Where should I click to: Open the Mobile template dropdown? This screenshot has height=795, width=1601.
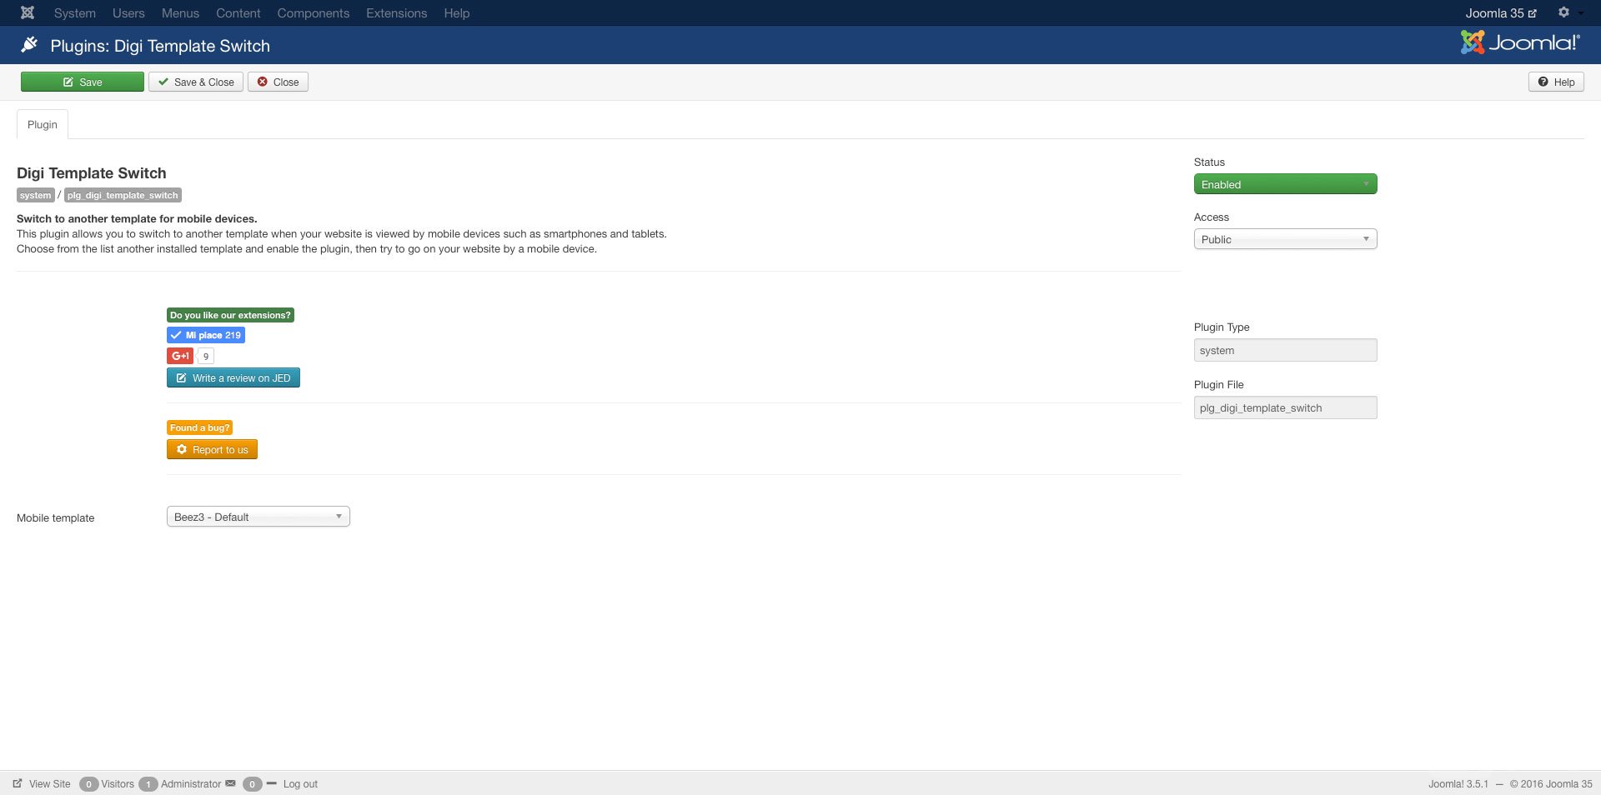point(258,517)
